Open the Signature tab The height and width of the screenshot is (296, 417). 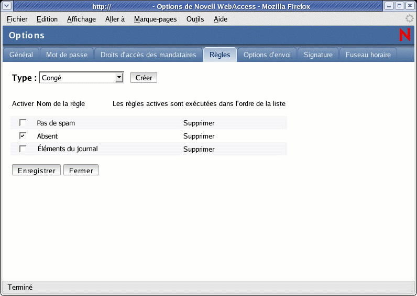click(x=318, y=55)
